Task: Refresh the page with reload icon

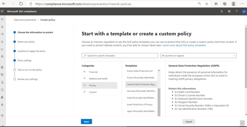Action: 21,4
